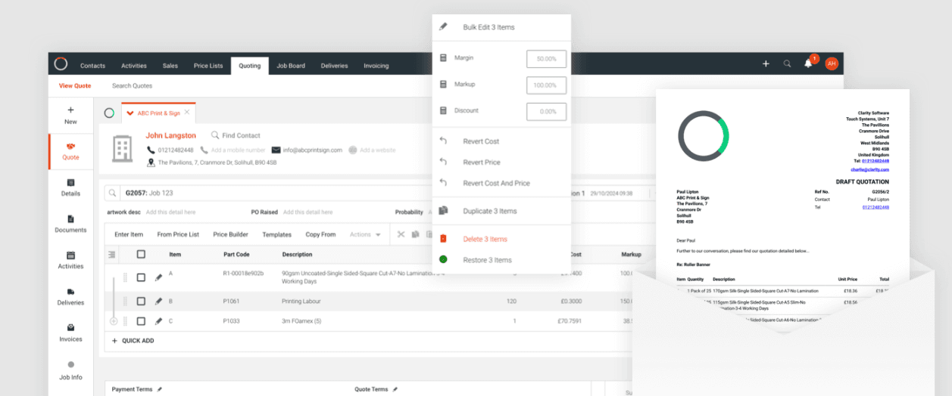952x396 pixels.
Task: Open Price Builder
Action: coord(230,234)
